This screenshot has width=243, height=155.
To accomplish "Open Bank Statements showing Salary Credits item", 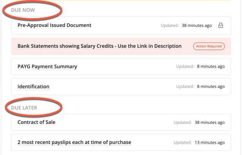I will (100, 46).
